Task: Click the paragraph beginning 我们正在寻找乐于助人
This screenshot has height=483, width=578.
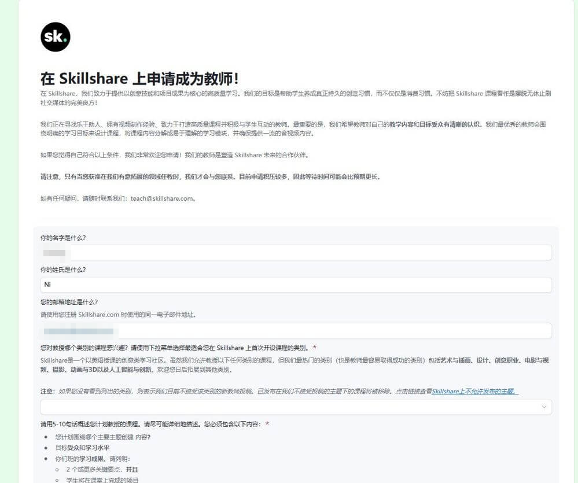Action: tap(293, 129)
